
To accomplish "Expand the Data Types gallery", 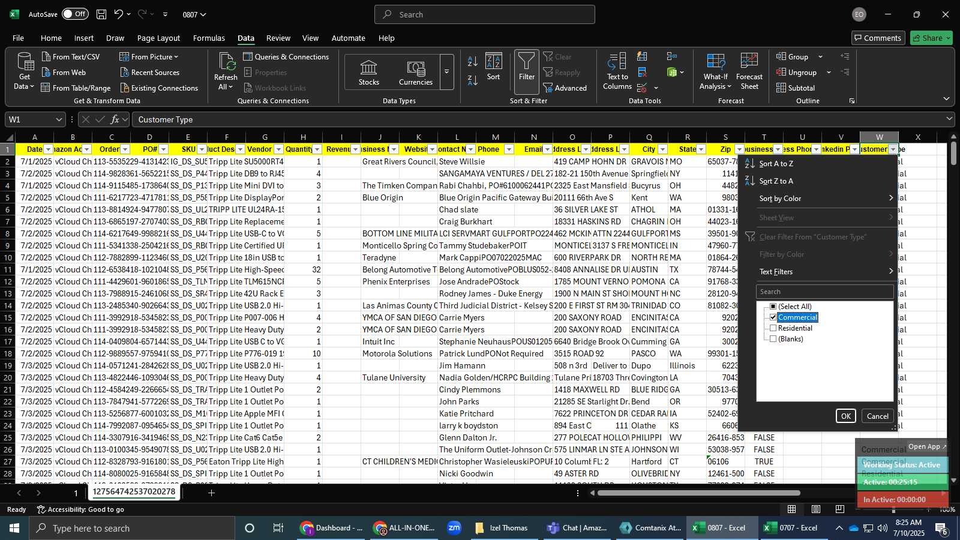I will [446, 72].
